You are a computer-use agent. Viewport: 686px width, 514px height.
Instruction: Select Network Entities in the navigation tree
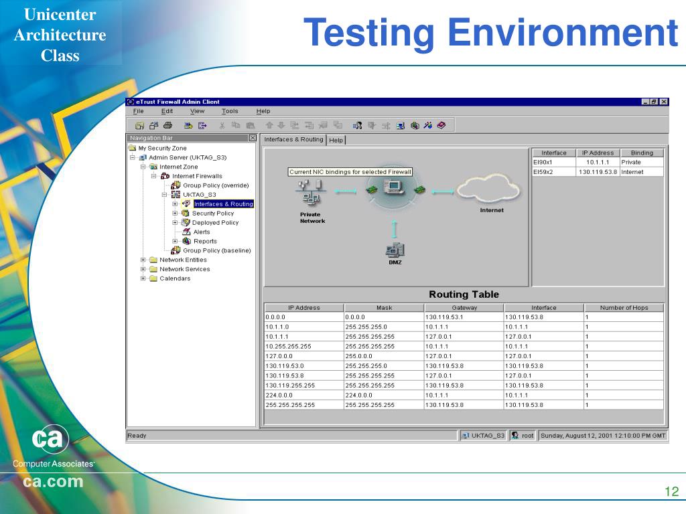183,260
